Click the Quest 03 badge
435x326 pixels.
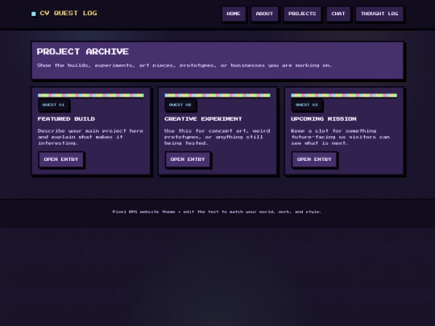pyautogui.click(x=307, y=105)
